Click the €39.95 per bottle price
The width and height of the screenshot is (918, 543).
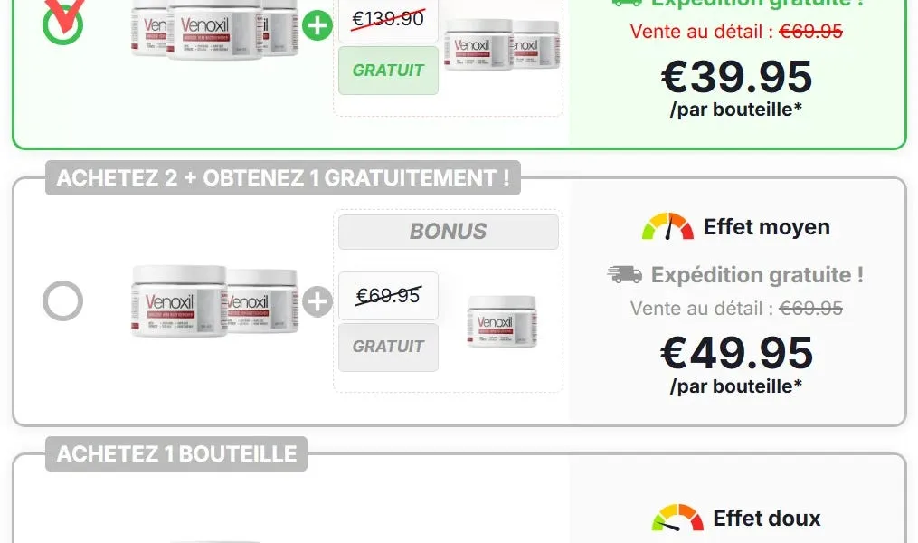pos(736,76)
